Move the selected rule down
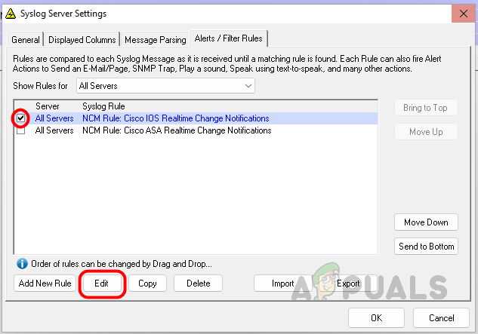 tap(426, 222)
